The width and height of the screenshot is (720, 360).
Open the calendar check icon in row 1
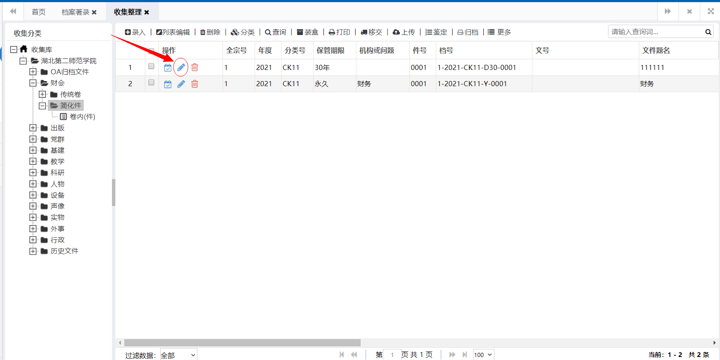click(x=168, y=67)
